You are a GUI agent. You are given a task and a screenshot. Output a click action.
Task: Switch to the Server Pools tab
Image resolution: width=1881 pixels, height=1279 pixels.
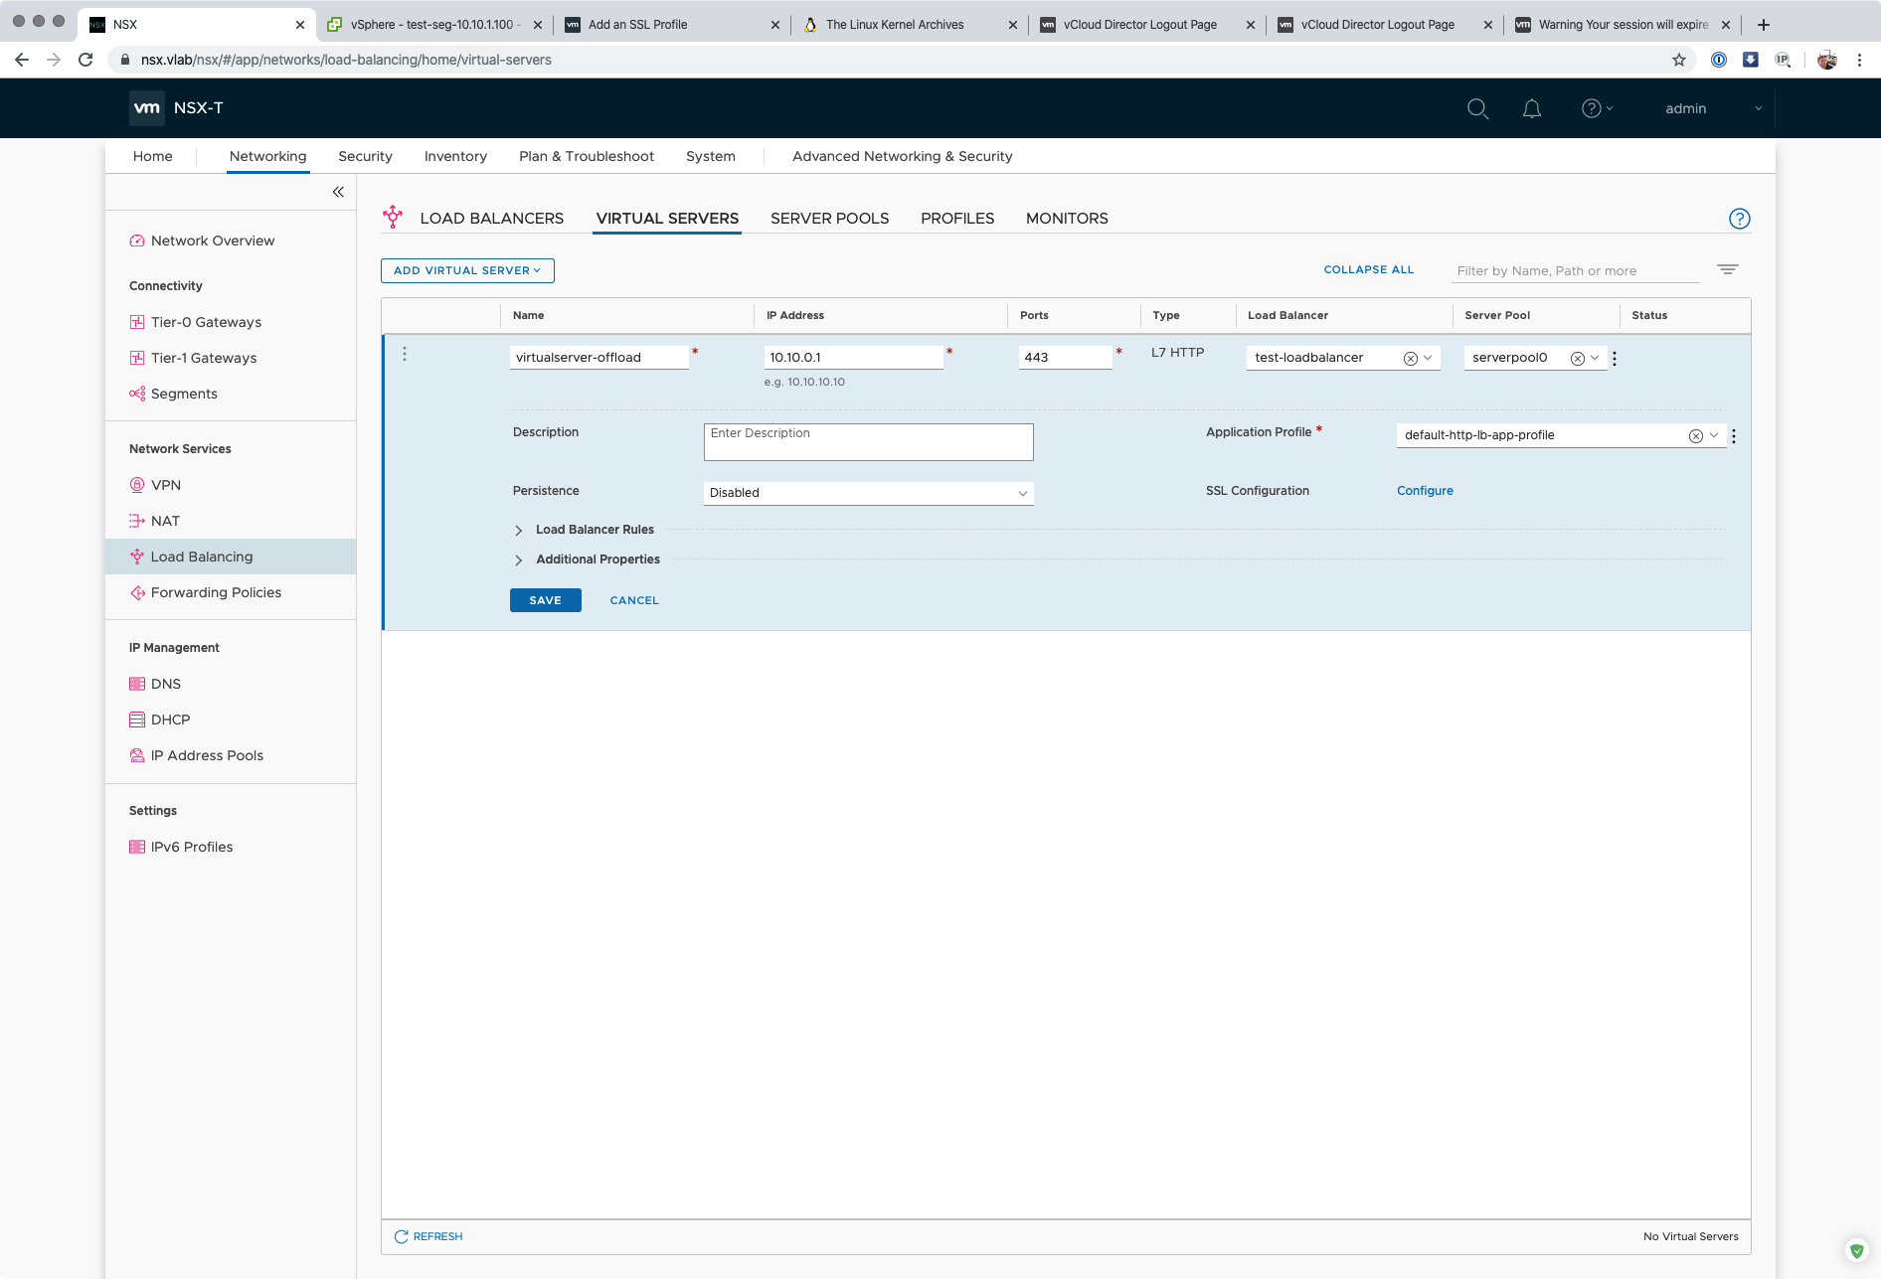[x=829, y=219]
